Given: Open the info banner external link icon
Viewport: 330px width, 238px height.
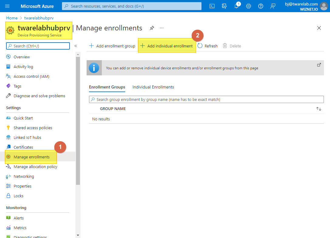Looking at the screenshot, I should (x=319, y=65).
